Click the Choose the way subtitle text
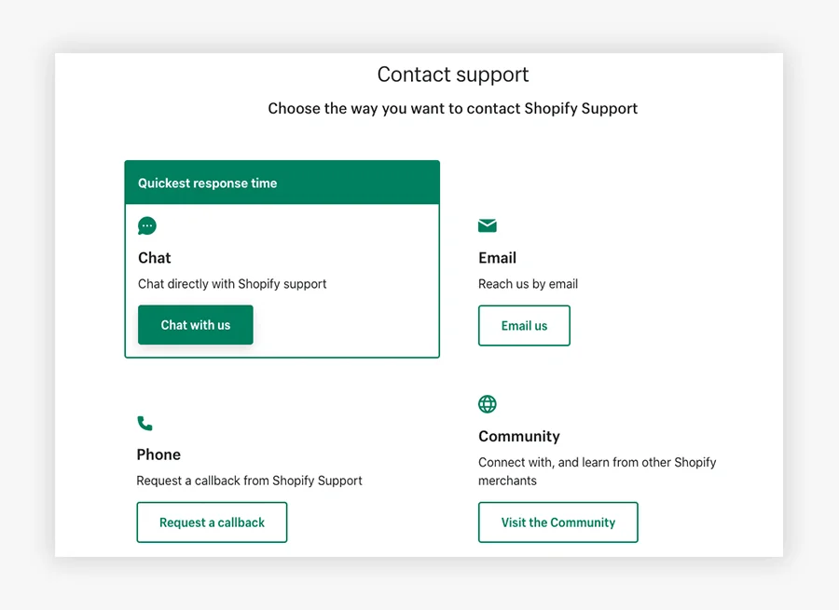 (x=453, y=108)
